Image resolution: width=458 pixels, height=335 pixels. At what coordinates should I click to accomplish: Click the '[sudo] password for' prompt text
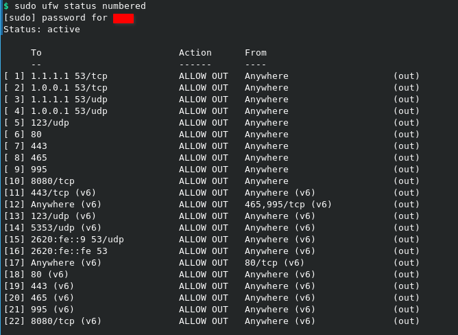click(55, 18)
